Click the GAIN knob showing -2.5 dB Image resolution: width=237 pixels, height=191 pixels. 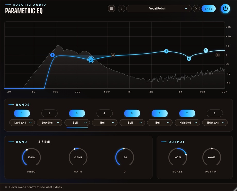78,157
